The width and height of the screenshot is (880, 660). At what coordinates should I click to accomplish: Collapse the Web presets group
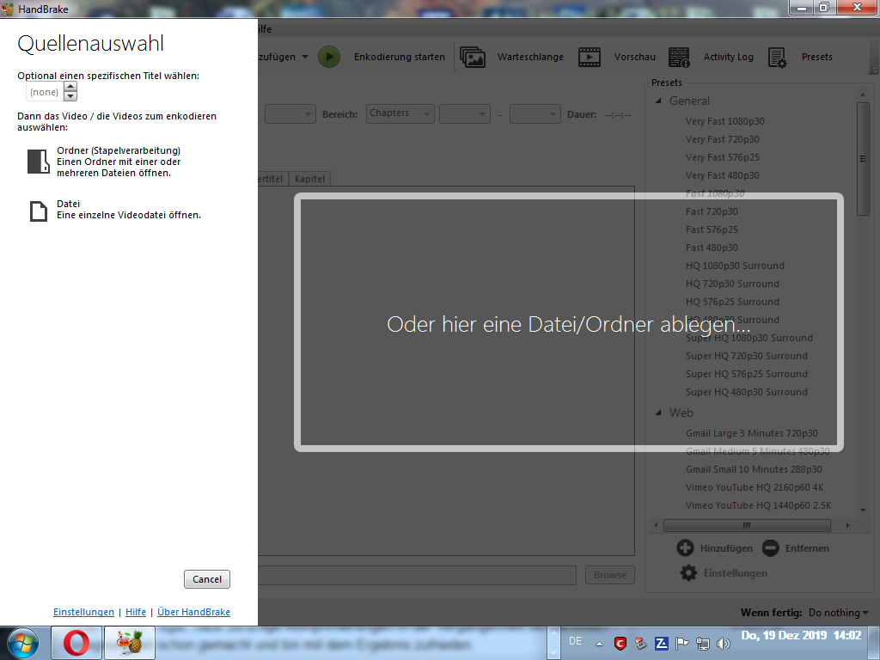coord(658,413)
